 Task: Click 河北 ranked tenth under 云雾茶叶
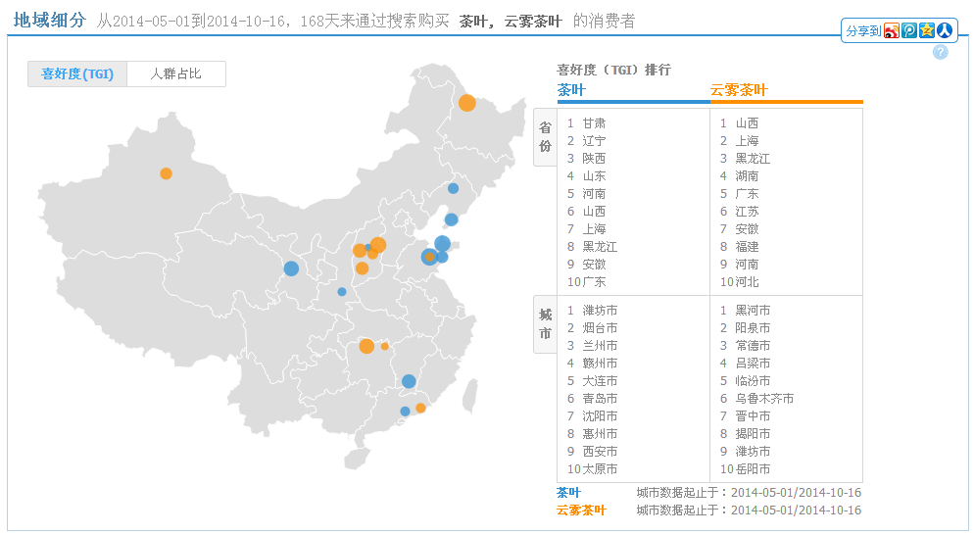(x=747, y=281)
